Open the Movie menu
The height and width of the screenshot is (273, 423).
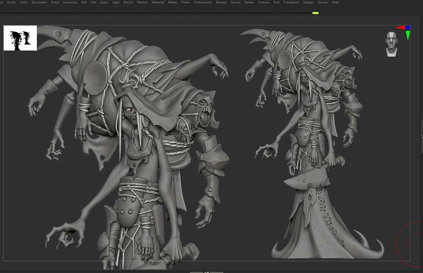(173, 2)
